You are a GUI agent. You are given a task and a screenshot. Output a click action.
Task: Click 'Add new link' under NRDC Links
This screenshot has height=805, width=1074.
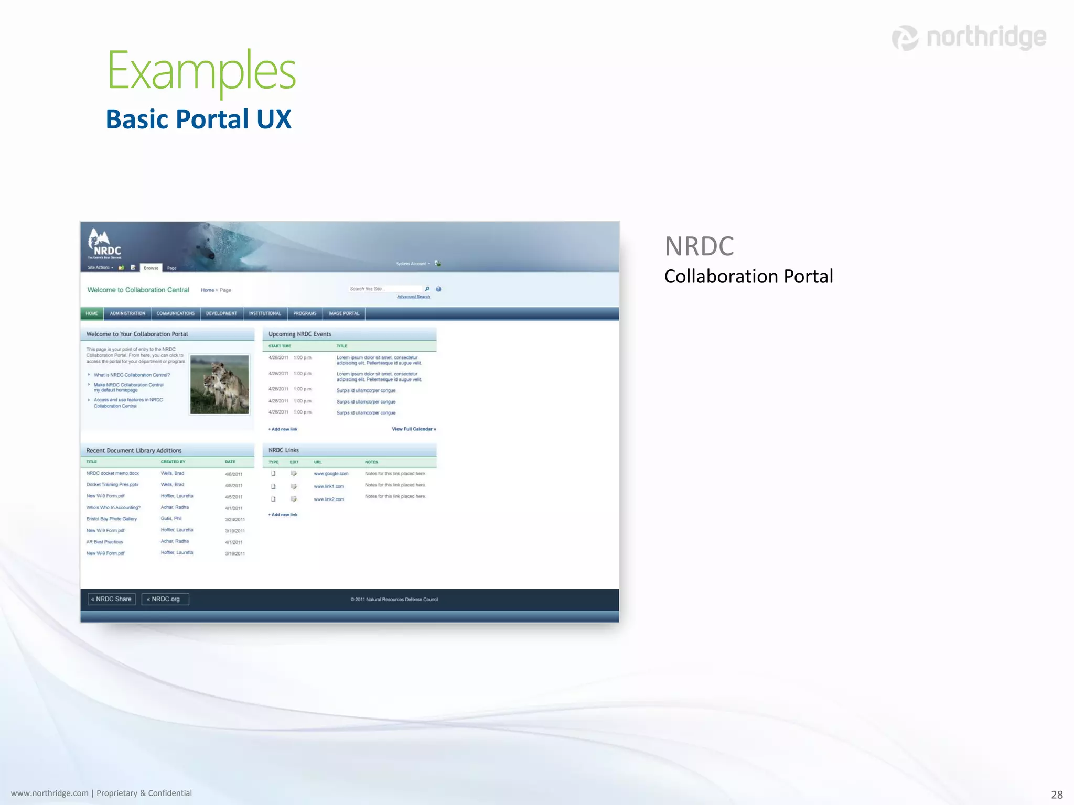(x=283, y=515)
